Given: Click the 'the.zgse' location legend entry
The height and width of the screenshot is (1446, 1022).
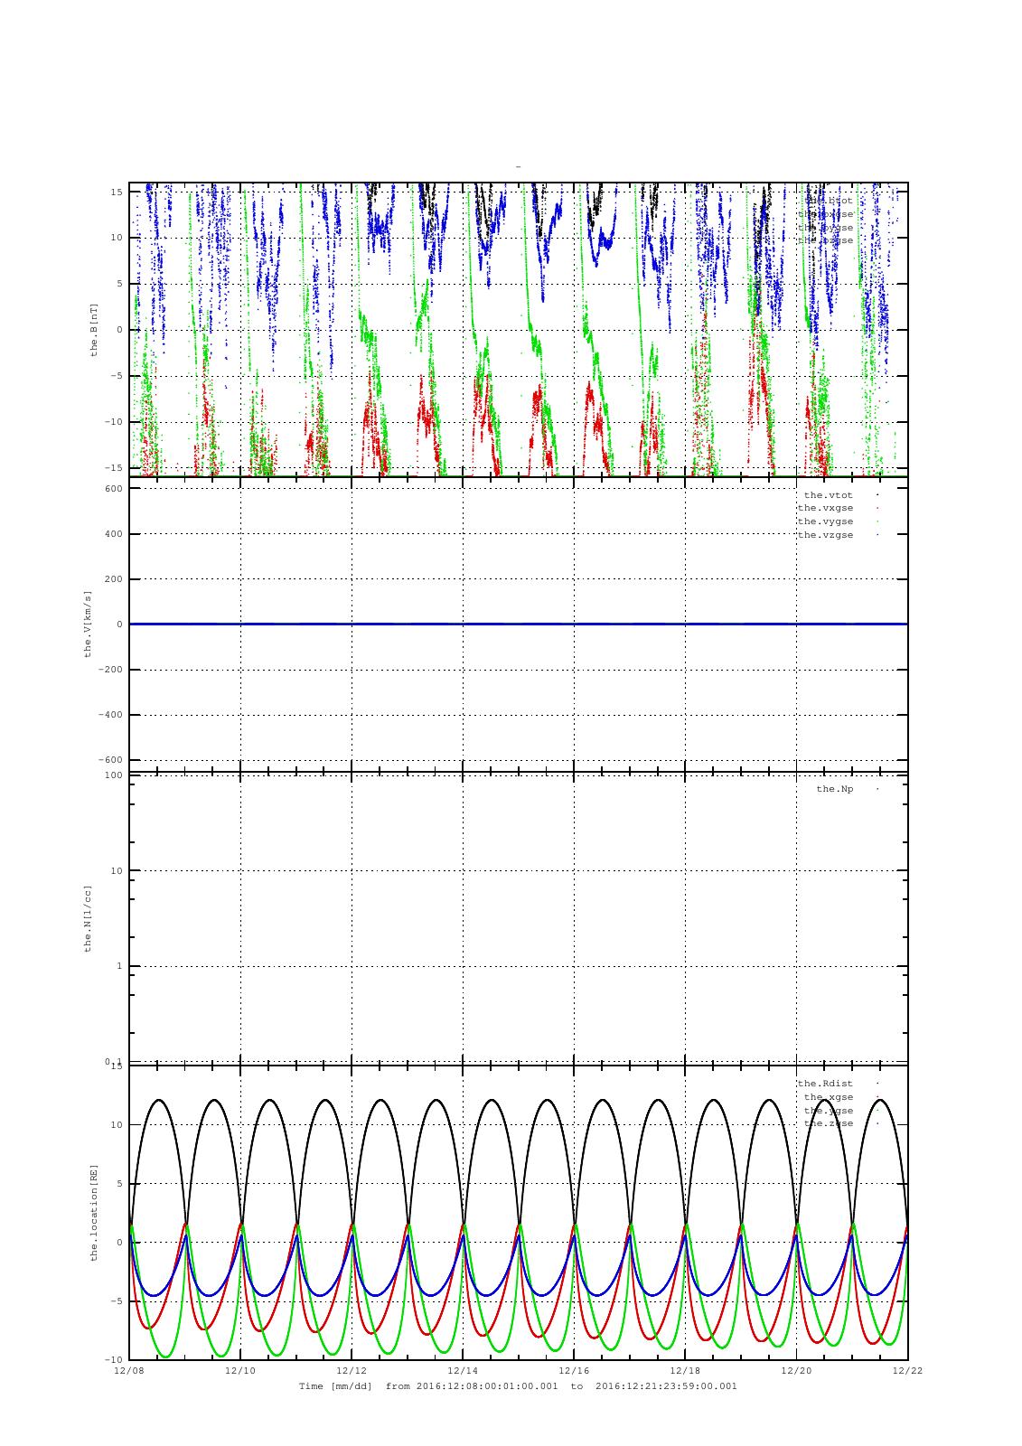Looking at the screenshot, I should coord(828,1123).
